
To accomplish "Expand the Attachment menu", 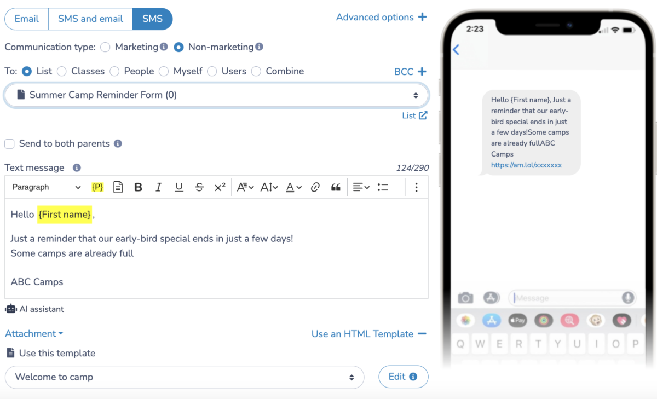I will (x=34, y=334).
